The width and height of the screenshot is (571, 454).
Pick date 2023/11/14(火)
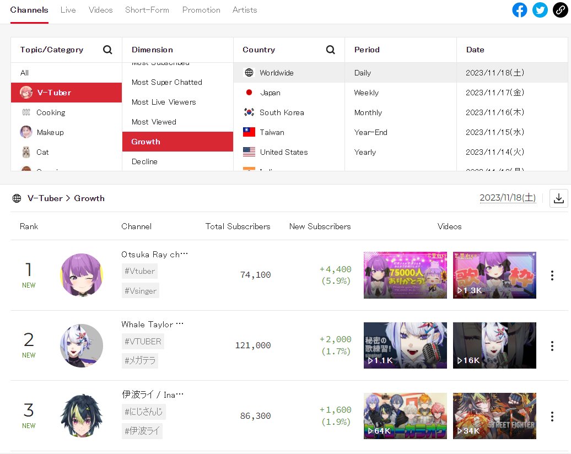(513, 152)
